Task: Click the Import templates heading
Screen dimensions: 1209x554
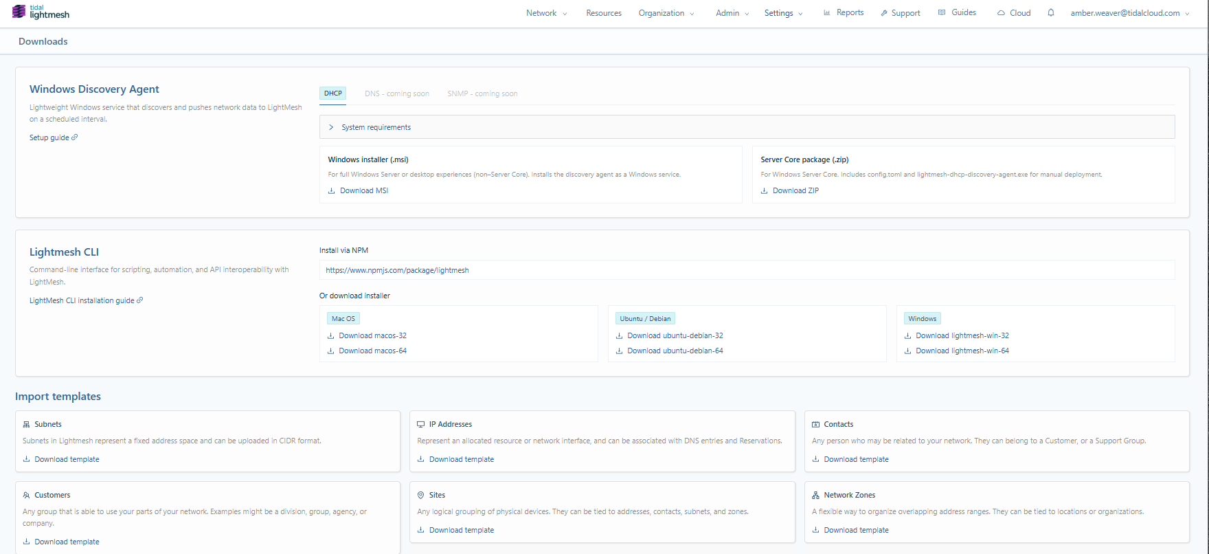Action: pyautogui.click(x=58, y=397)
